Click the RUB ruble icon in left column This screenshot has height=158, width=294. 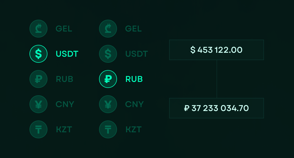(38, 79)
